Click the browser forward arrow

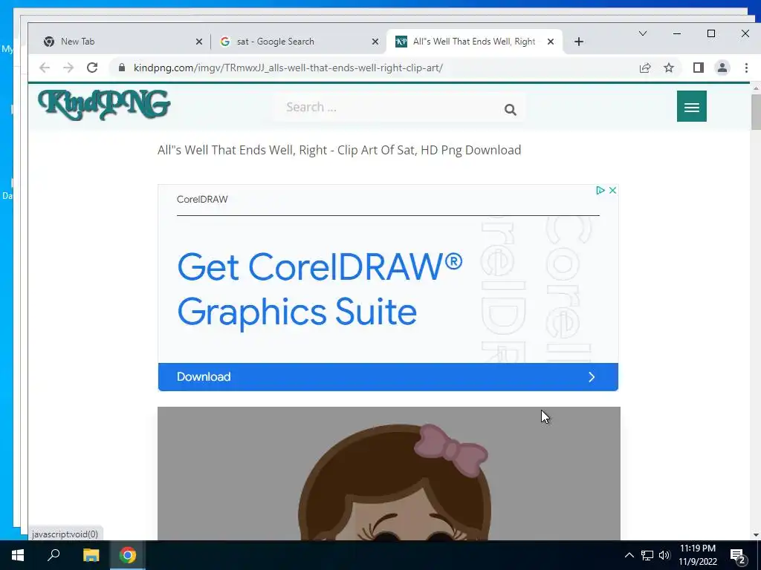point(68,68)
